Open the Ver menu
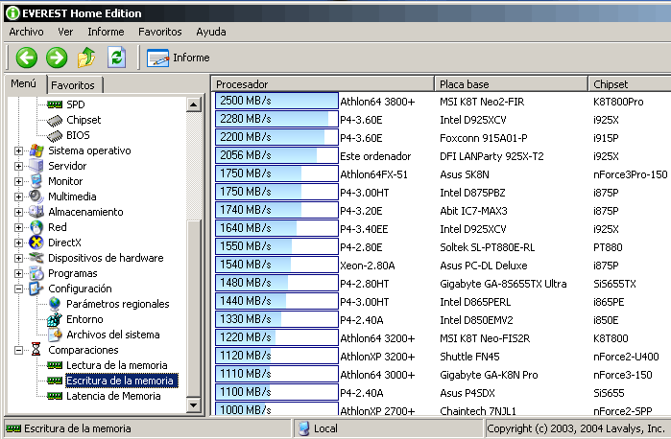Image resolution: width=671 pixels, height=439 pixels. tap(65, 32)
